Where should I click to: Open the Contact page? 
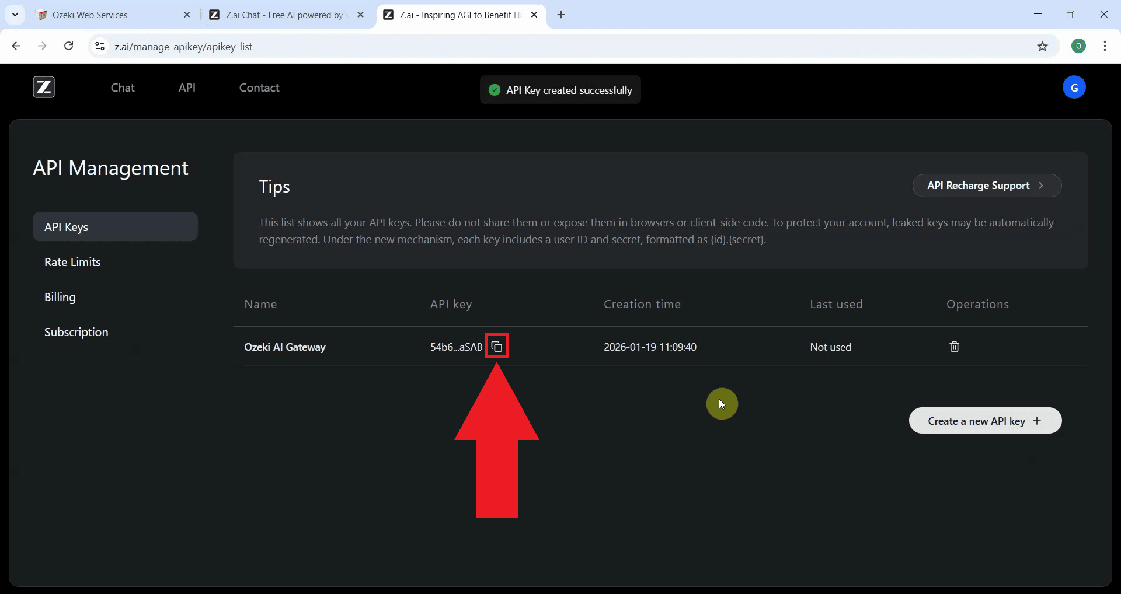(x=259, y=88)
